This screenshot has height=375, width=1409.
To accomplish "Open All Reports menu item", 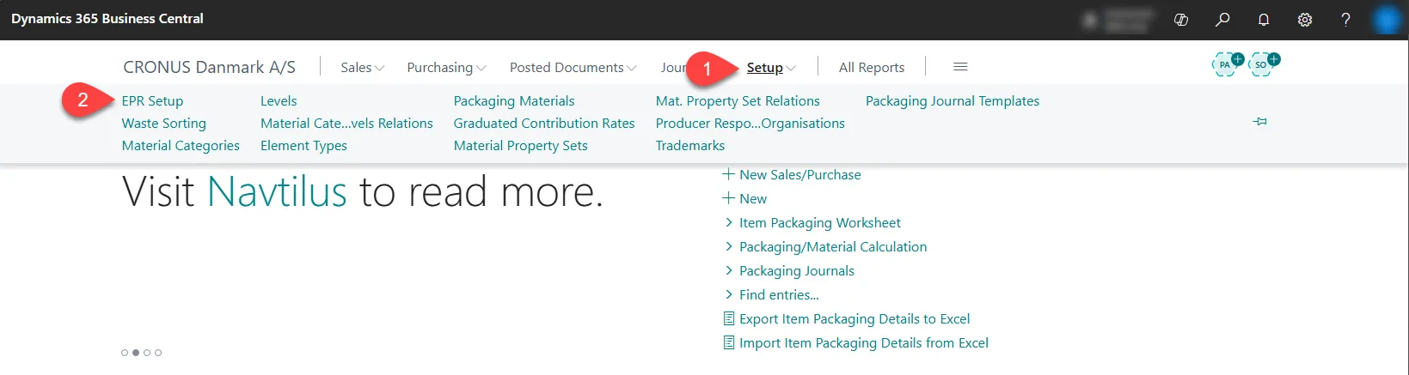I will [872, 67].
